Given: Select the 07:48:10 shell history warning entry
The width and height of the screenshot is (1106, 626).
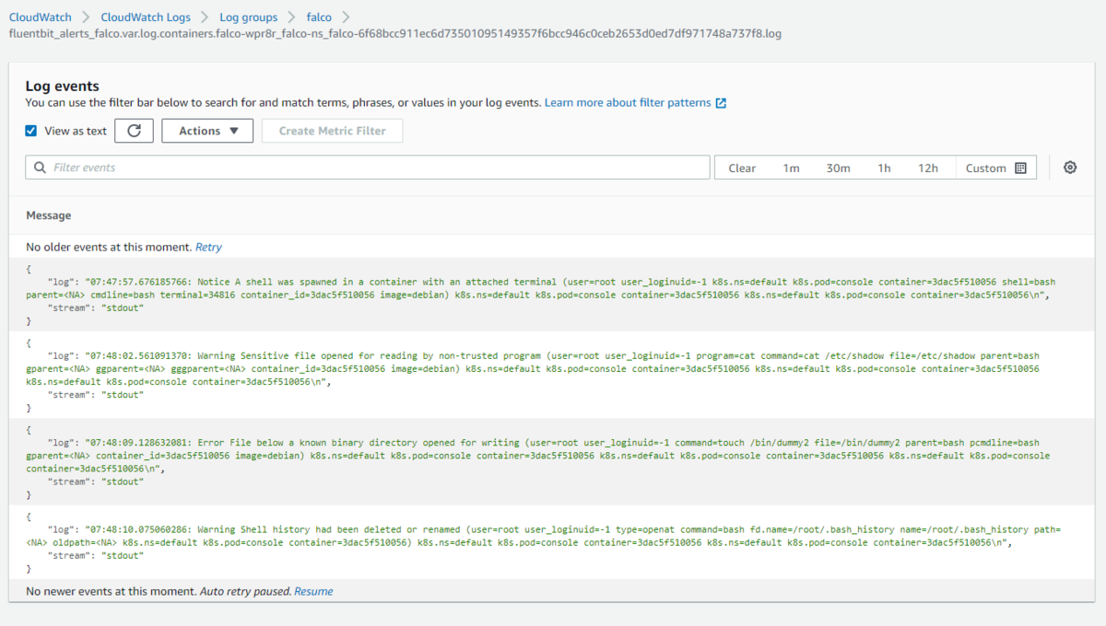Looking at the screenshot, I should [553, 542].
